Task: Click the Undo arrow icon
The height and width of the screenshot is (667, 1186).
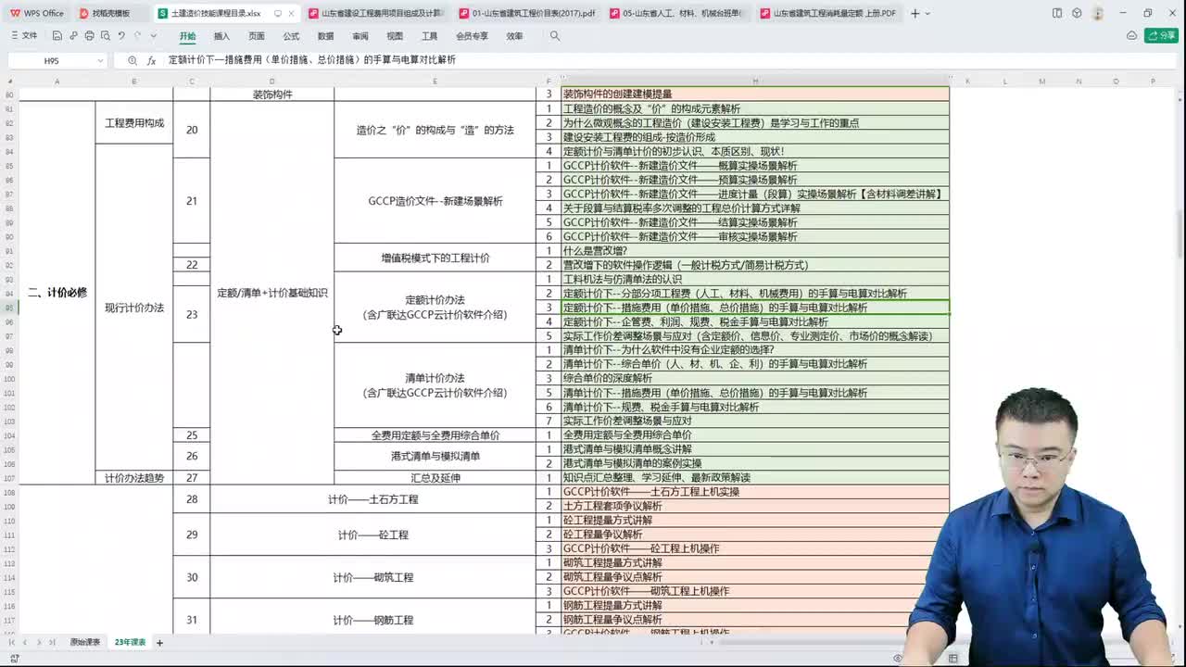Action: pyautogui.click(x=121, y=36)
